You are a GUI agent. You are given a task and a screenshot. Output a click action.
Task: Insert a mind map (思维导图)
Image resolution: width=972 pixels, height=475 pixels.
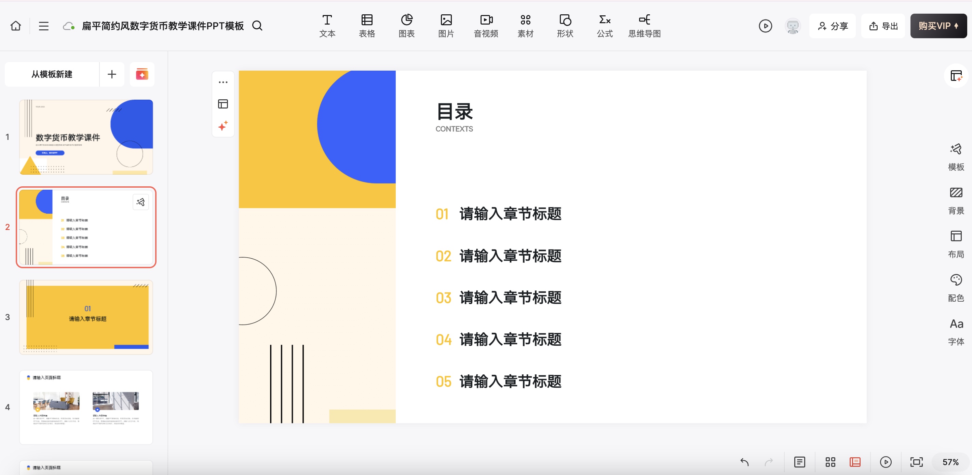point(644,26)
